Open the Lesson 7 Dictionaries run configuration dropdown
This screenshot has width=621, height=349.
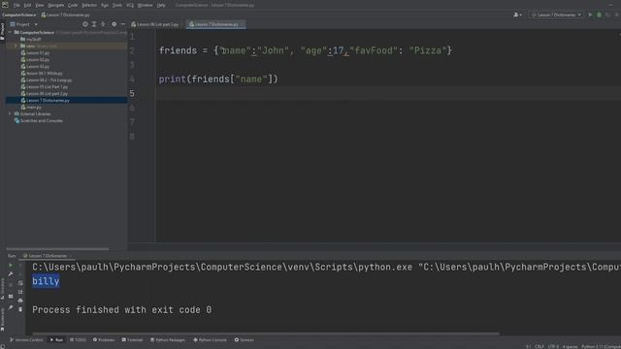[556, 15]
